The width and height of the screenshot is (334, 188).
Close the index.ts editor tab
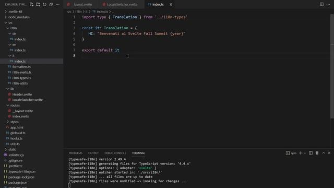(x=171, y=5)
